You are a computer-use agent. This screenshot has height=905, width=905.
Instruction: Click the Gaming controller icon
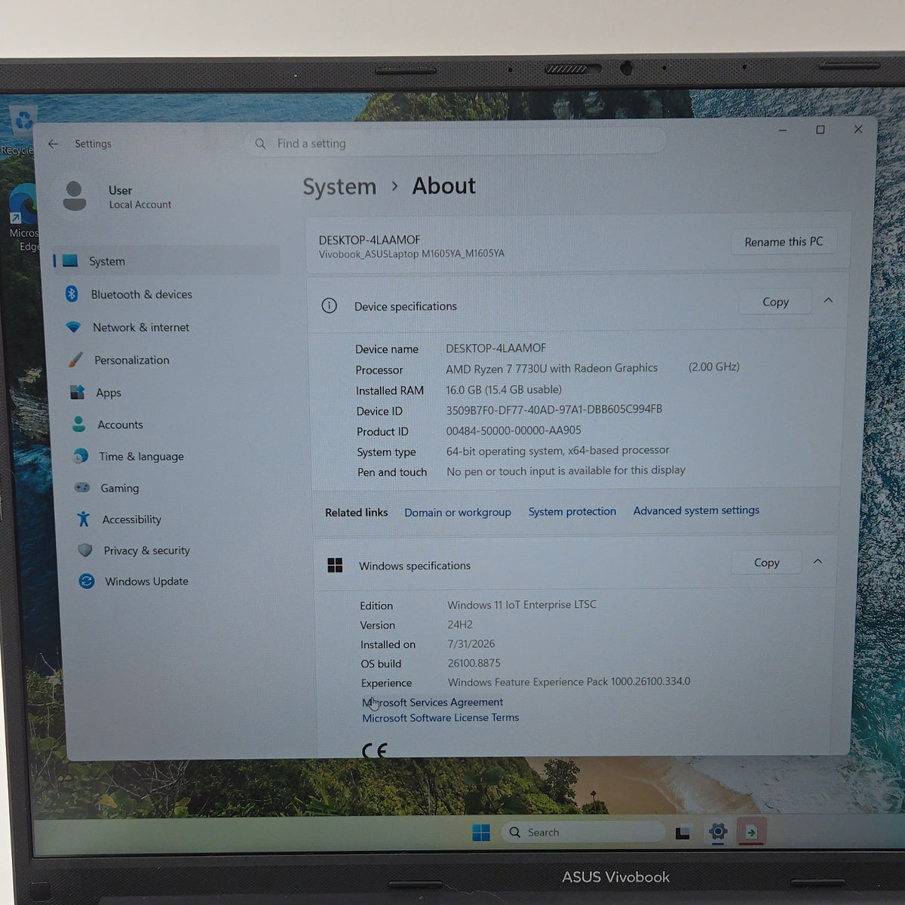click(x=82, y=488)
